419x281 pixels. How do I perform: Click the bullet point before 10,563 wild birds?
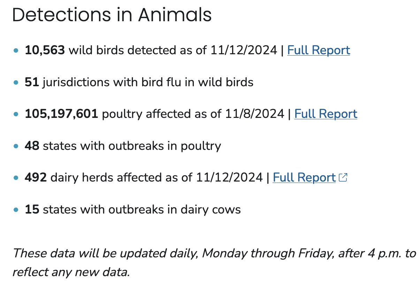pyautogui.click(x=16, y=51)
